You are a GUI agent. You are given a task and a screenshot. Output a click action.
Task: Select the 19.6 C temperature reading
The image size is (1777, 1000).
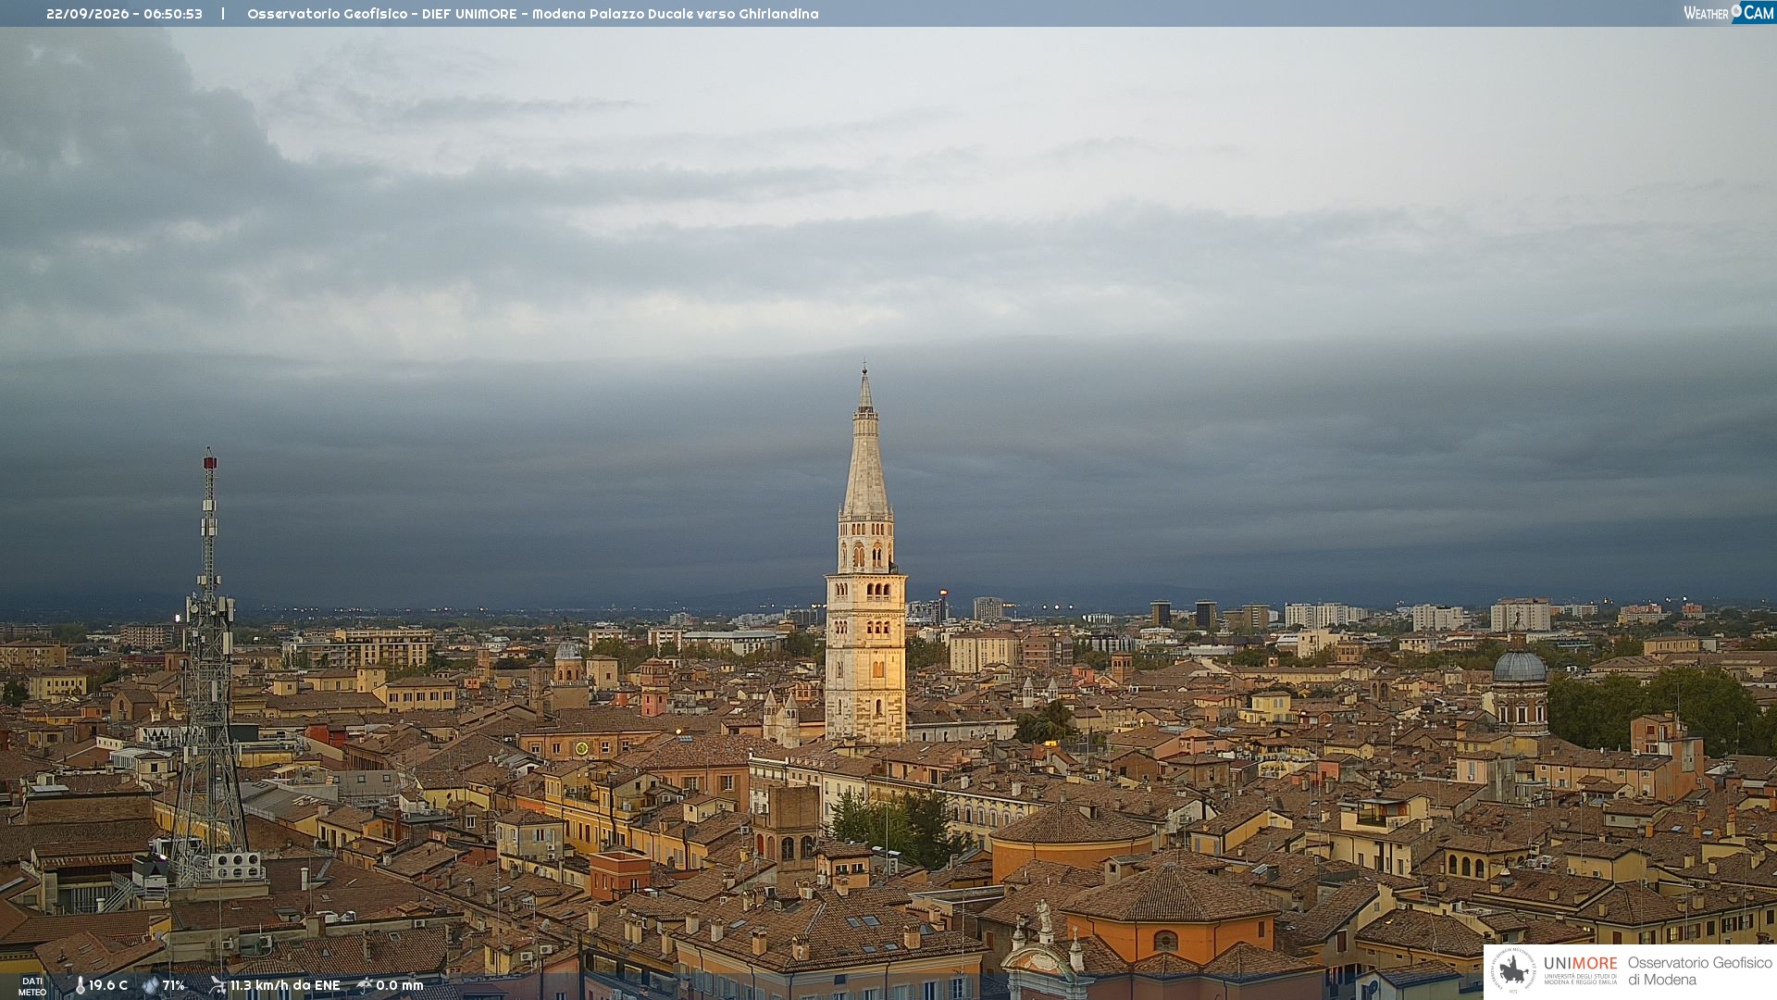[x=108, y=985]
